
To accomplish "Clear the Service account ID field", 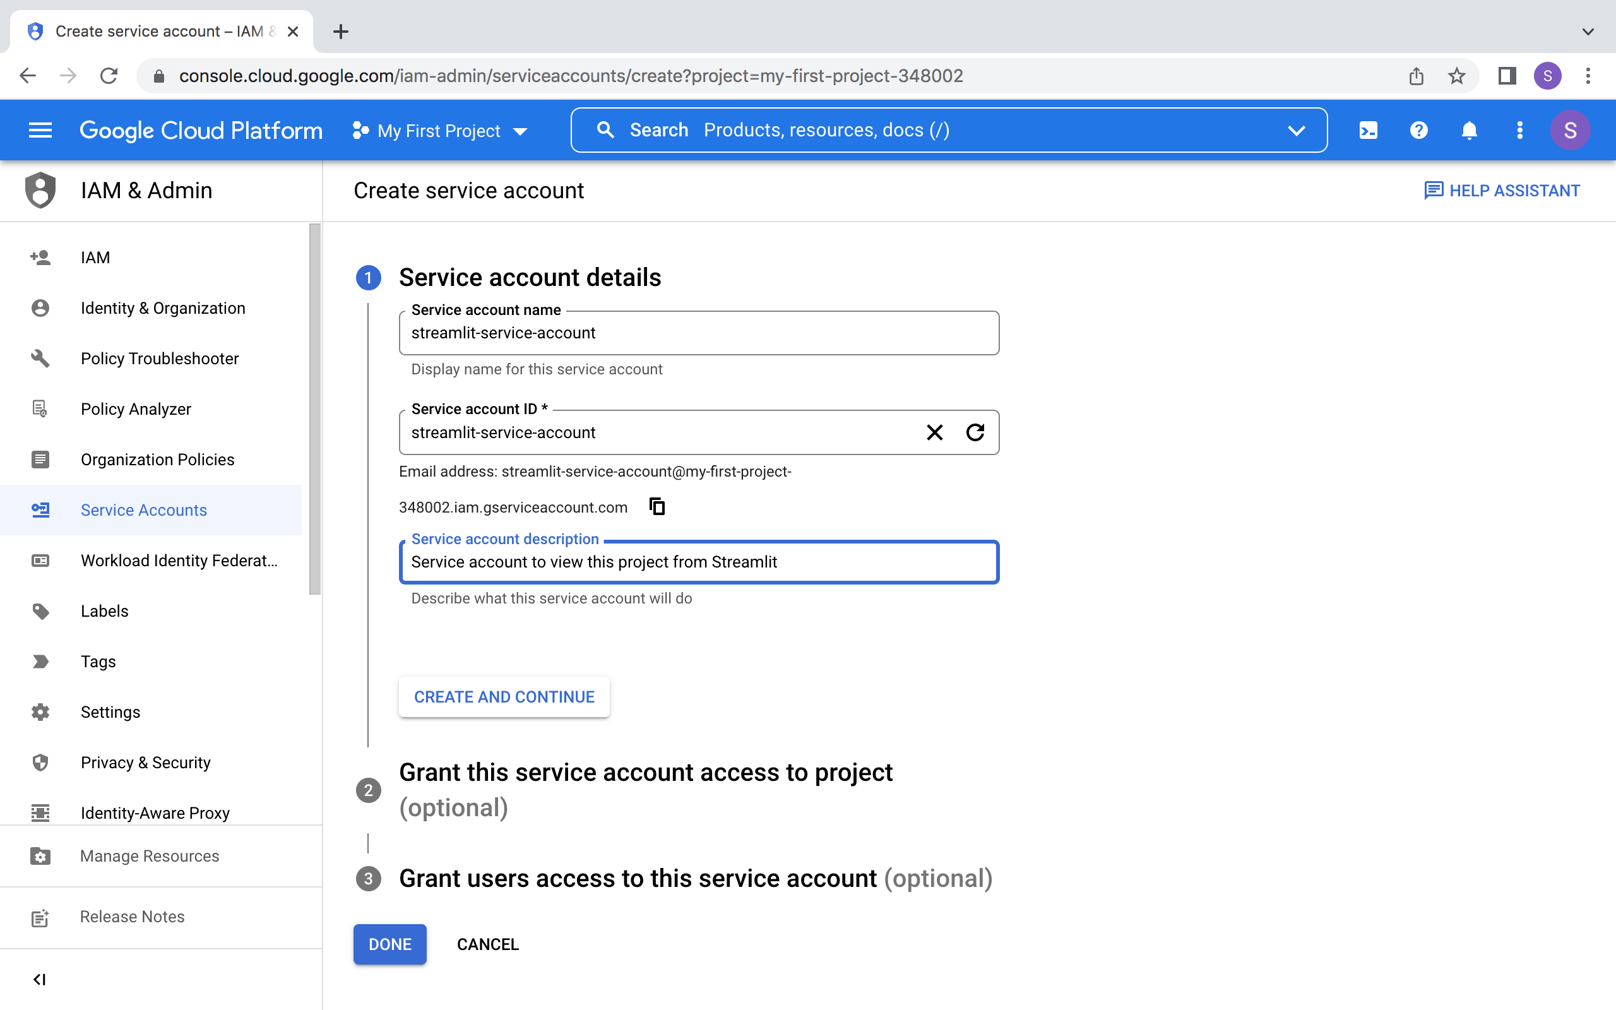I will coord(934,432).
